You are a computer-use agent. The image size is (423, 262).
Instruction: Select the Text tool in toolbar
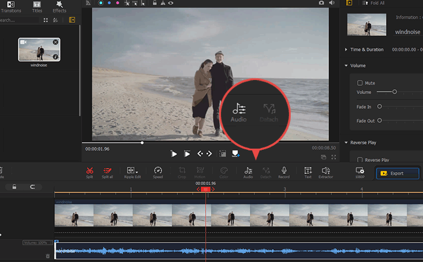pyautogui.click(x=308, y=170)
